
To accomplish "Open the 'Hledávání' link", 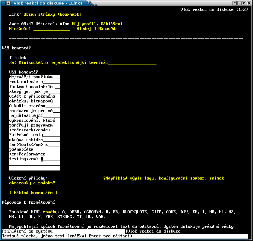I will click(x=20, y=29).
